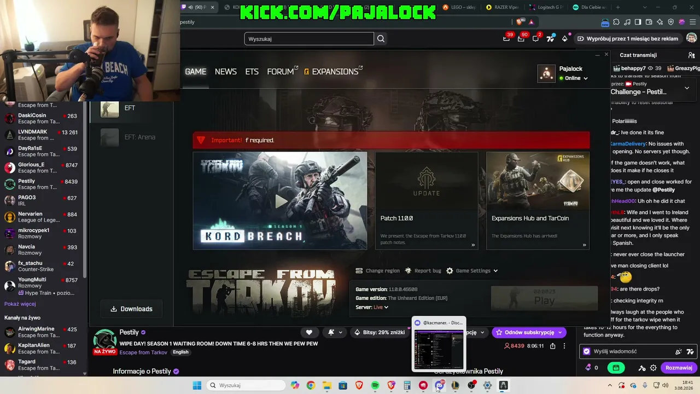Screen dimensions: 700x394
Task: Click the follow heart button for Pestily
Action: click(x=309, y=332)
